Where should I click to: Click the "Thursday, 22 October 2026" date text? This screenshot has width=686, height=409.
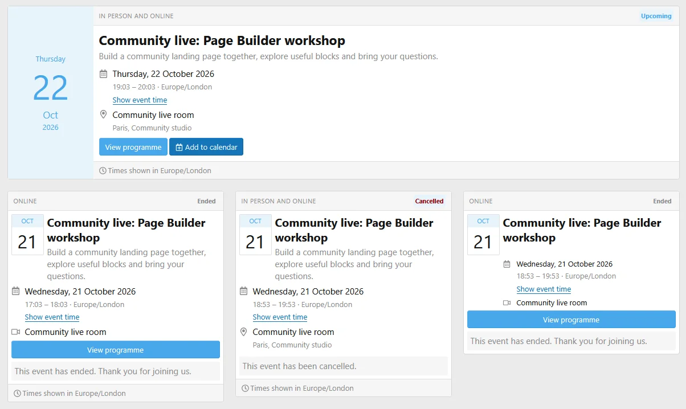[x=164, y=73]
